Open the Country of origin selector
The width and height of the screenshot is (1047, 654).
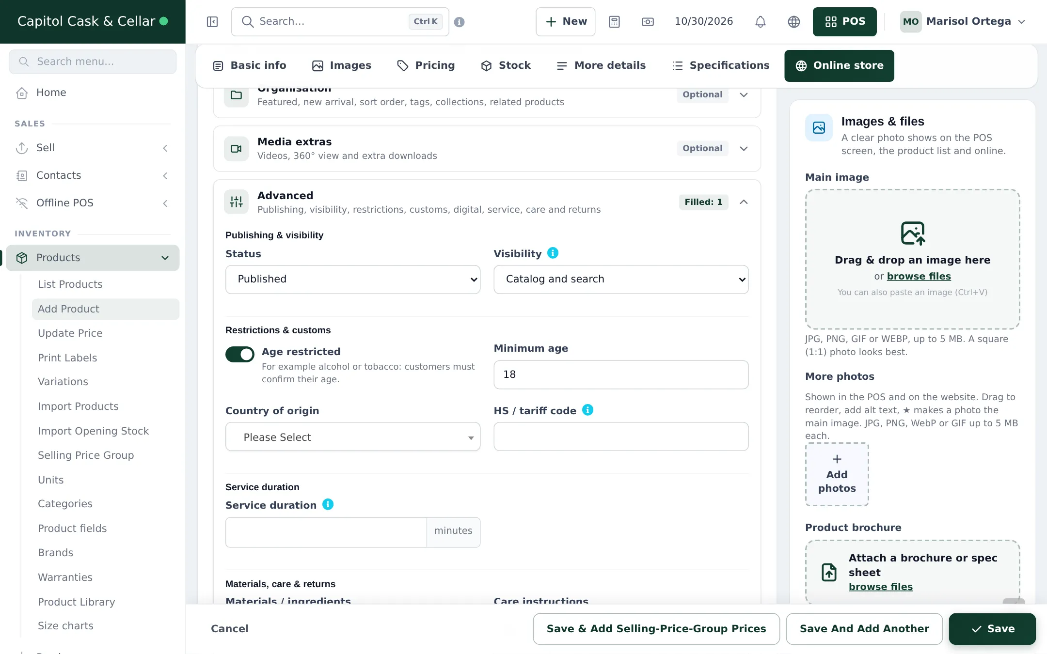tap(352, 437)
